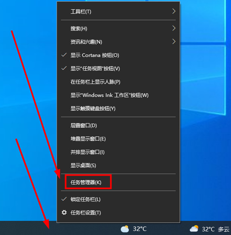This screenshot has width=231, height=235.
Task: Click the gear icon beside 任务栏设置
Action: [x=64, y=212]
